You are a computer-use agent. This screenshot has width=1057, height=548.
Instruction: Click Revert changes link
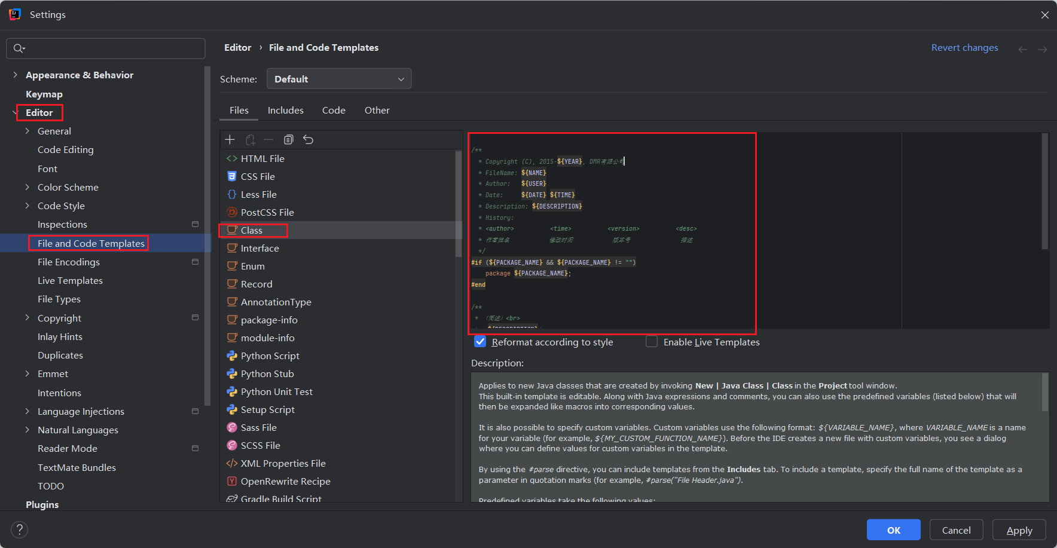tap(964, 47)
